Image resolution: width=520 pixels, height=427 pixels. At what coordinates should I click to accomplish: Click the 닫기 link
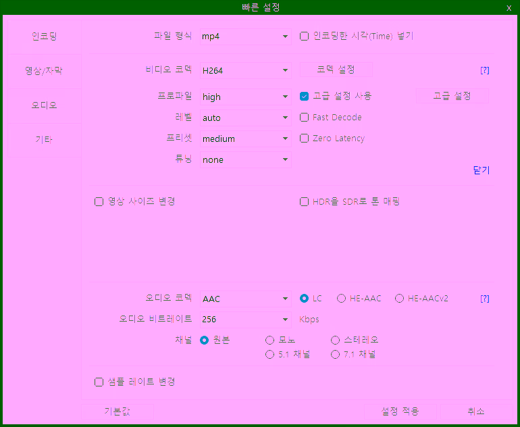[482, 170]
